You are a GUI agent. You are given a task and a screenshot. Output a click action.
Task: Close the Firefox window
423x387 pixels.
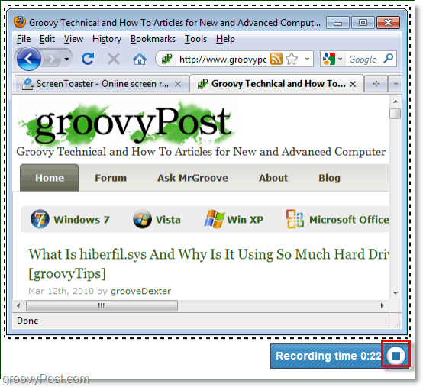388,23
